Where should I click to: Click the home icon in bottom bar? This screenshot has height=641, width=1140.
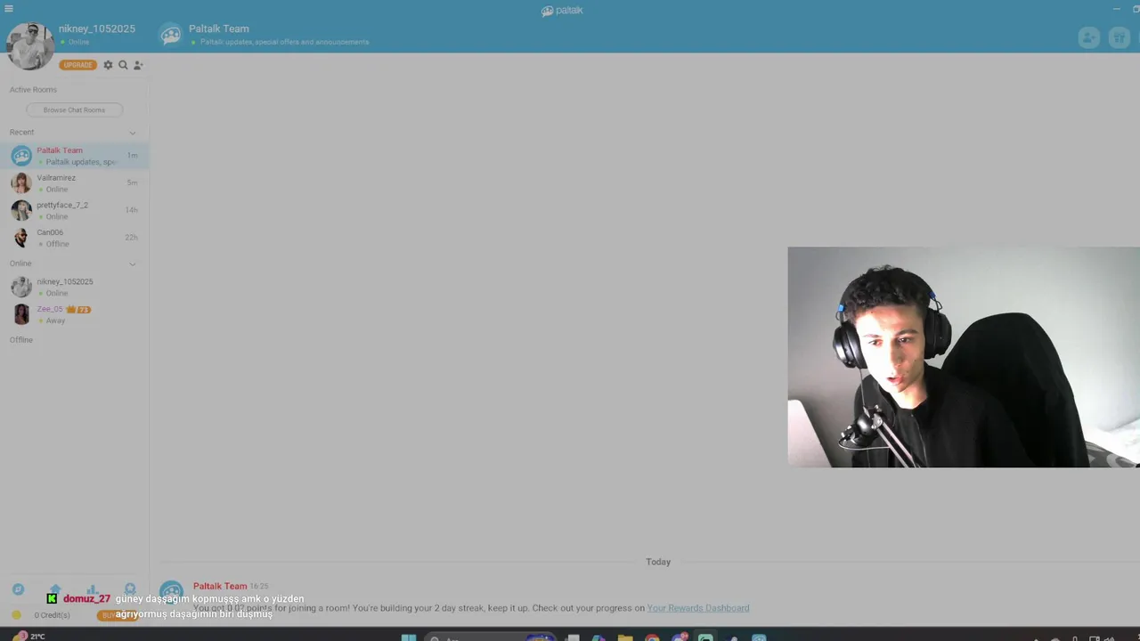point(55,589)
